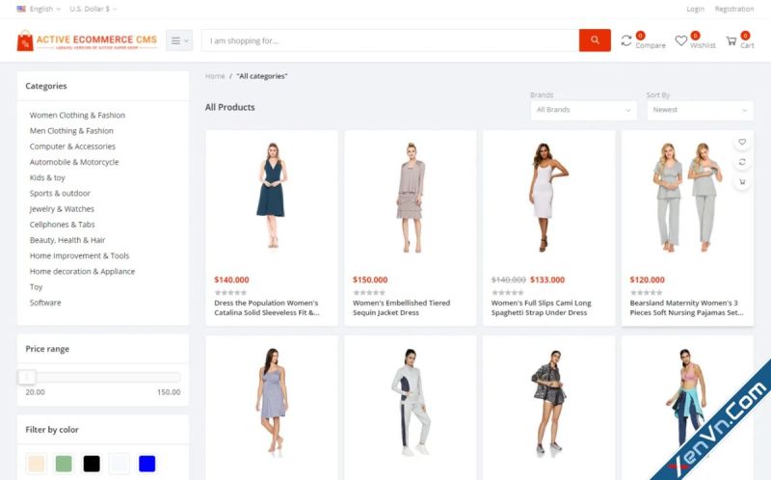The width and height of the screenshot is (771, 480).
Task: Select Home decoration & Appliance category
Action: click(x=82, y=272)
